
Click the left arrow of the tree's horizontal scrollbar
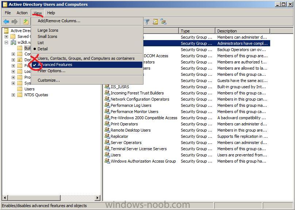[x=5, y=198]
